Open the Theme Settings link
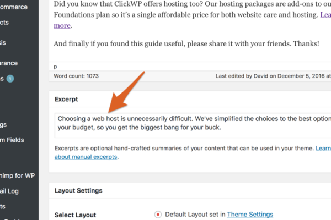The width and height of the screenshot is (331, 220). coord(250,215)
